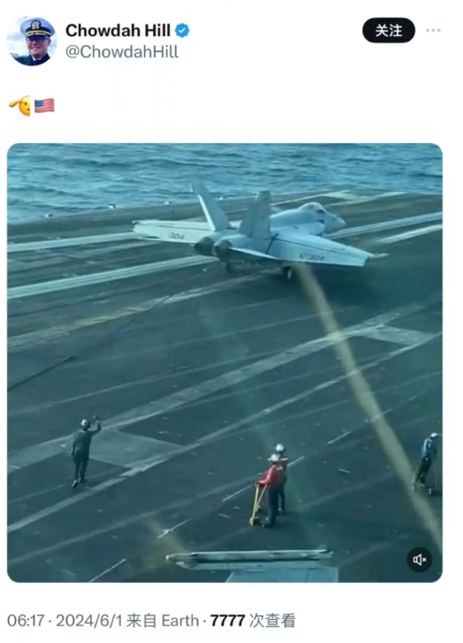This screenshot has height=643, width=463.
Task: Click the 来自 source text
Action: tap(141, 620)
